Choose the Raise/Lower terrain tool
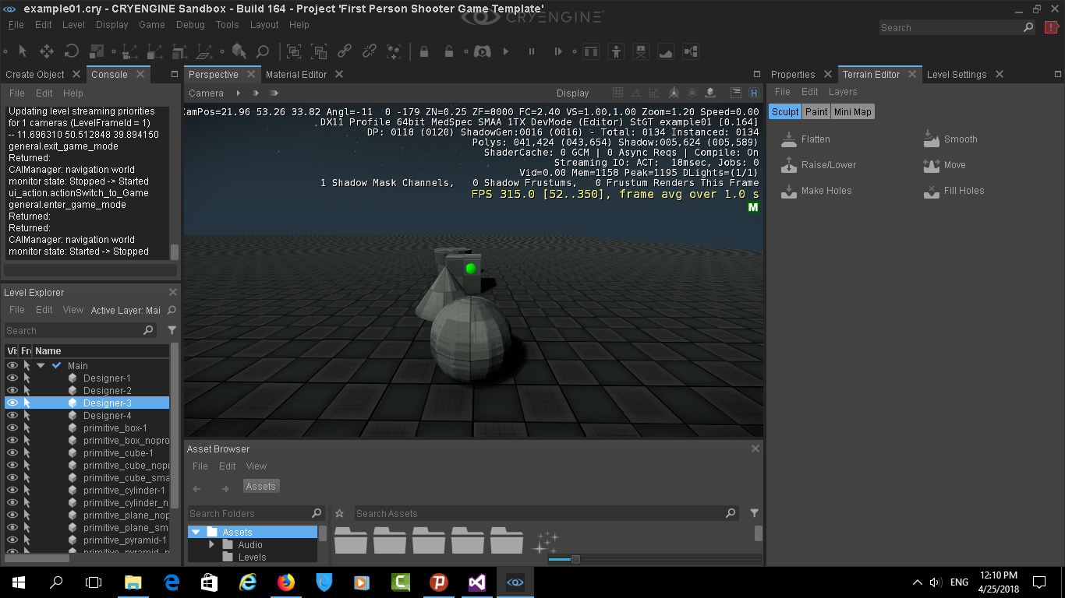This screenshot has width=1065, height=598. click(x=818, y=165)
